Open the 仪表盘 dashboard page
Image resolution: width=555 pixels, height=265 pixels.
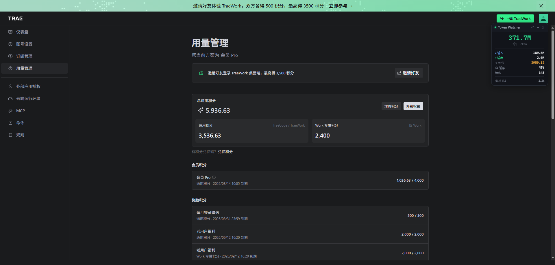(34, 32)
